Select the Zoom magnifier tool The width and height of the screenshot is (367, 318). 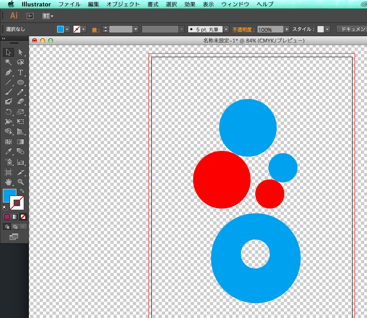click(20, 182)
